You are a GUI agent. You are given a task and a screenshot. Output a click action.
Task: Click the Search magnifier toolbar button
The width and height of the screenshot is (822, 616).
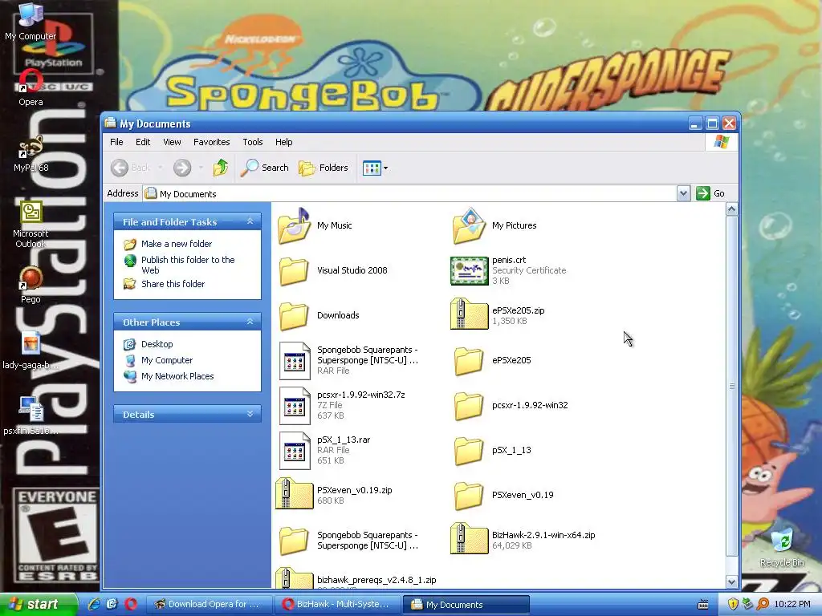[x=265, y=168]
